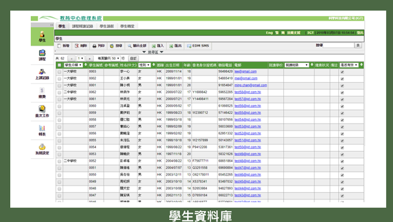Click the 去 go button beside search box
The height and width of the screenshot is (222, 393).
[358, 45]
